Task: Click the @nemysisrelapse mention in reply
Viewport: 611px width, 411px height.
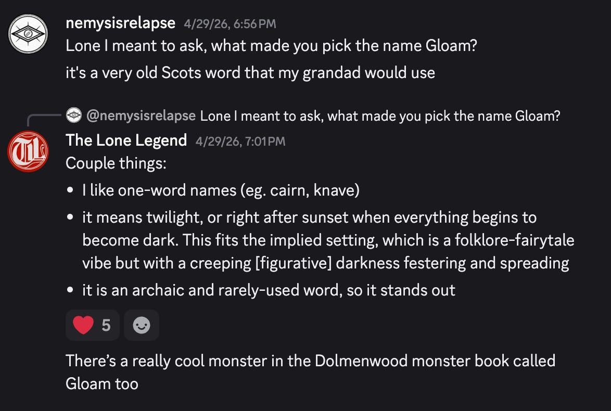Action: pyautogui.click(x=141, y=115)
